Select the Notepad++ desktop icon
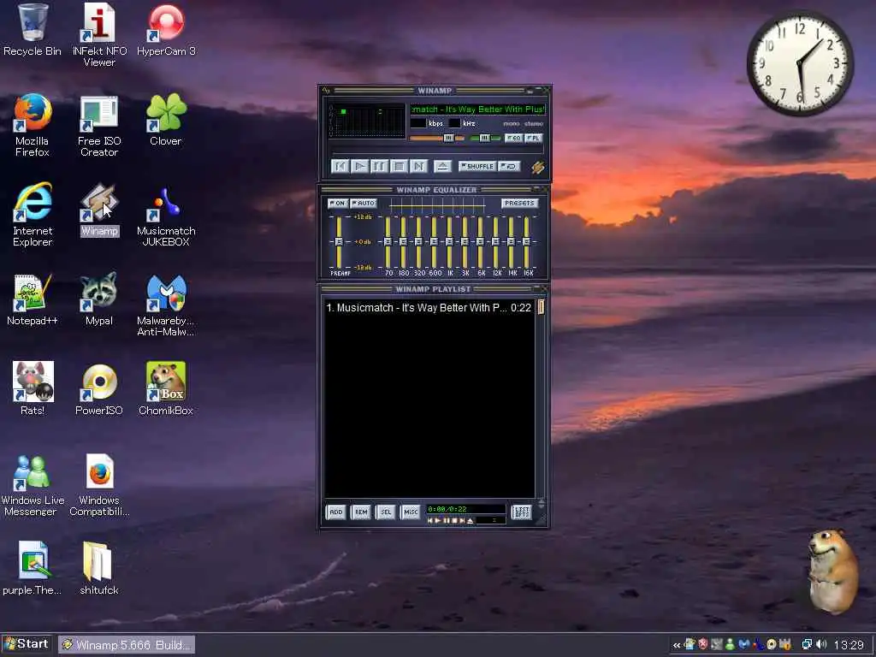The height and width of the screenshot is (657, 876). pos(33,299)
